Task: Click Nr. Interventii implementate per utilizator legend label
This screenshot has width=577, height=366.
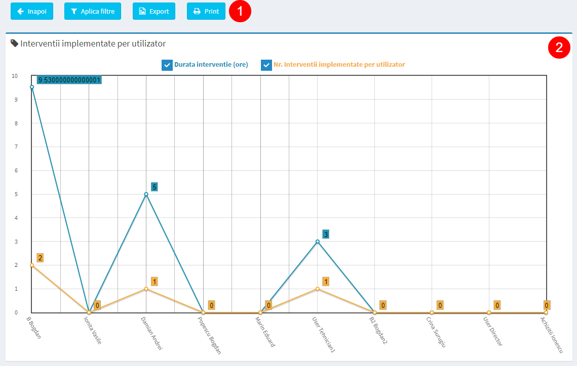Action: (339, 65)
